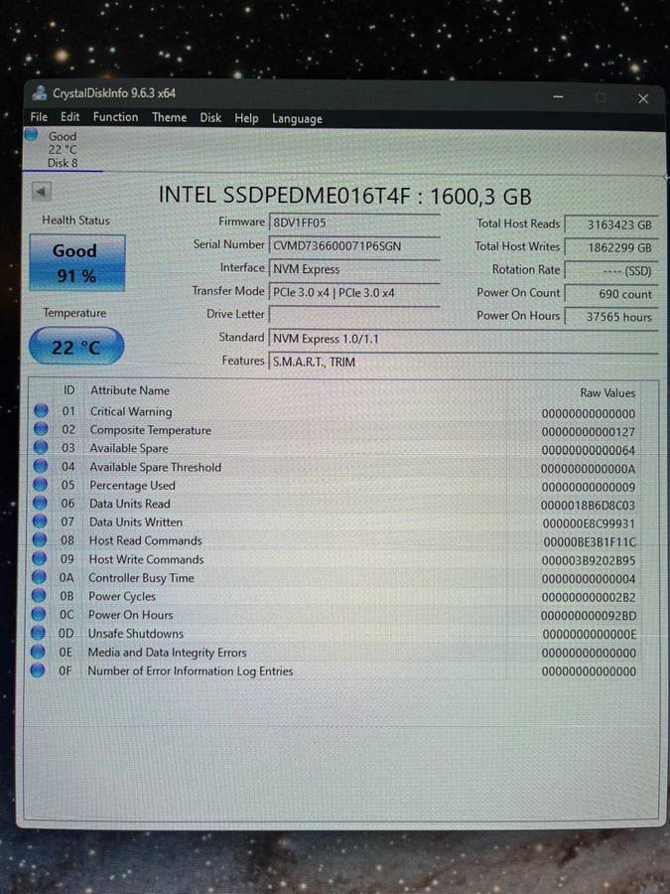Open the Disk menu
This screenshot has height=894, width=670.
point(210,118)
